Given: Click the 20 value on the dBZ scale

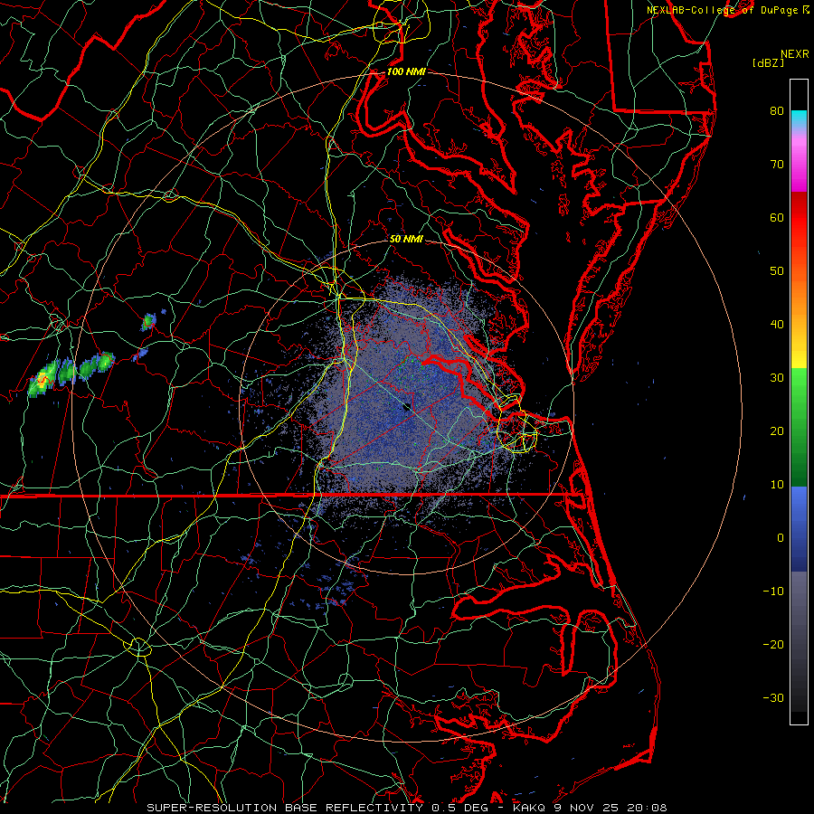Looking at the screenshot, I should click(x=777, y=431).
